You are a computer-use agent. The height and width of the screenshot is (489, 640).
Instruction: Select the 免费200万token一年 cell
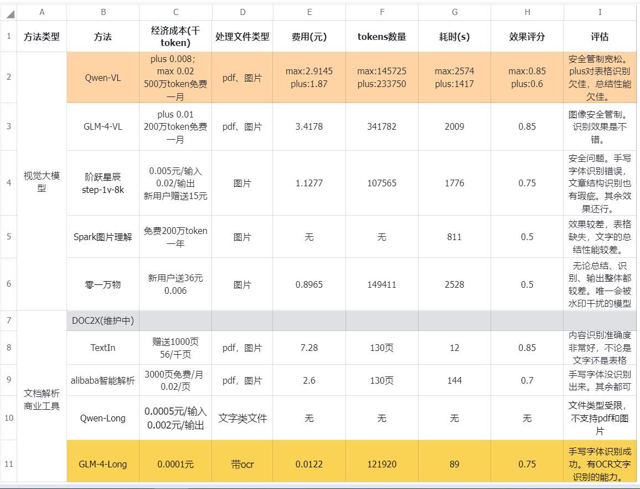point(176,237)
